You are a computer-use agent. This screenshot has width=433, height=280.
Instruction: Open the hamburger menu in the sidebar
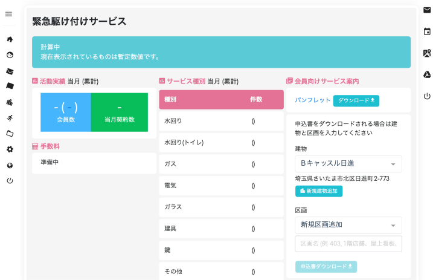(x=8, y=14)
